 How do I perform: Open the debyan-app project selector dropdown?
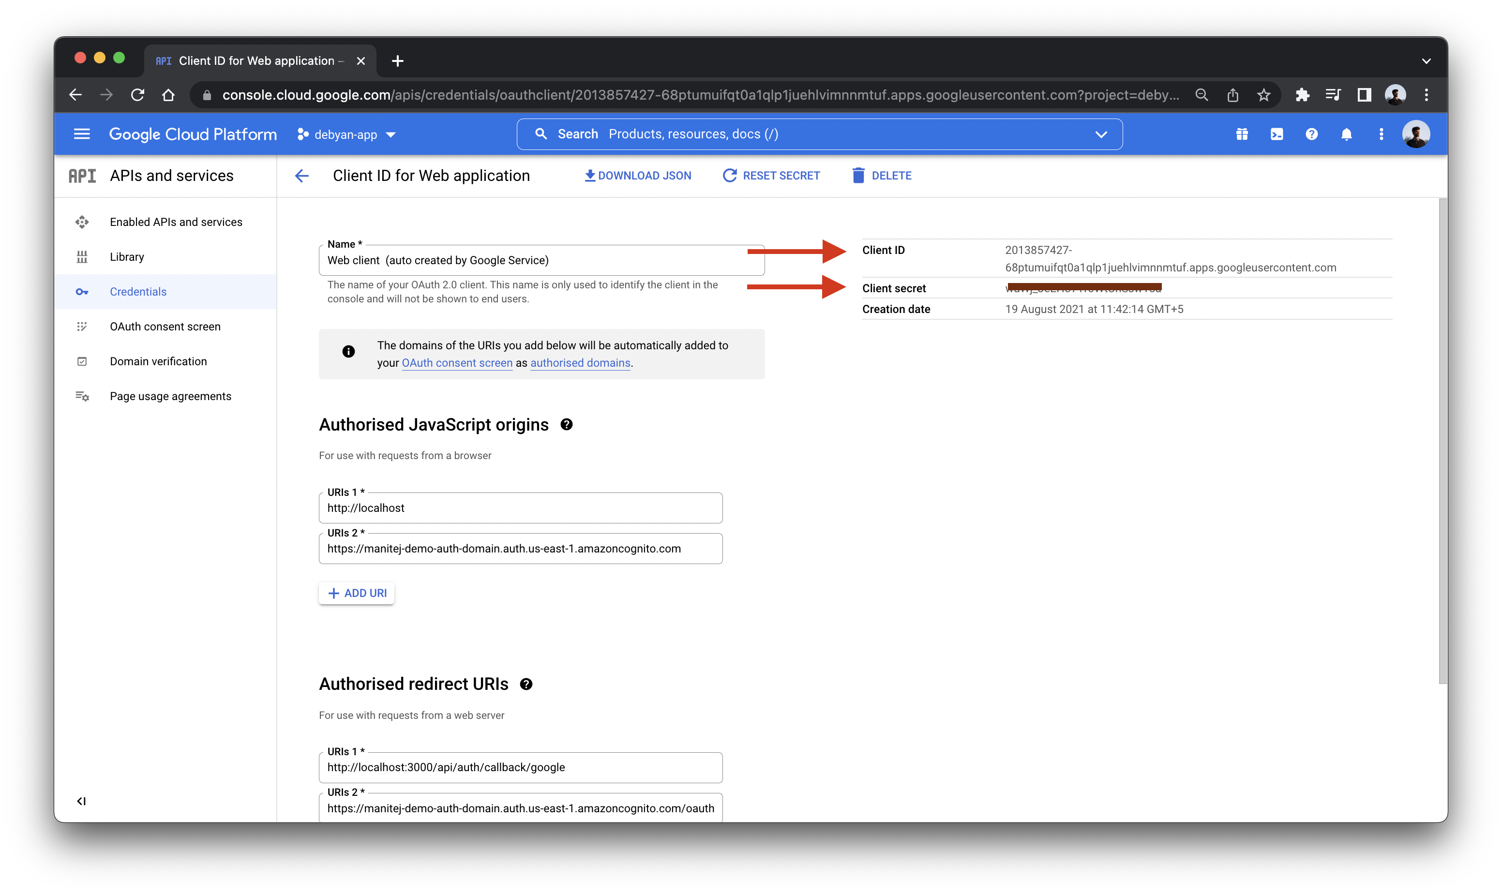(x=346, y=134)
